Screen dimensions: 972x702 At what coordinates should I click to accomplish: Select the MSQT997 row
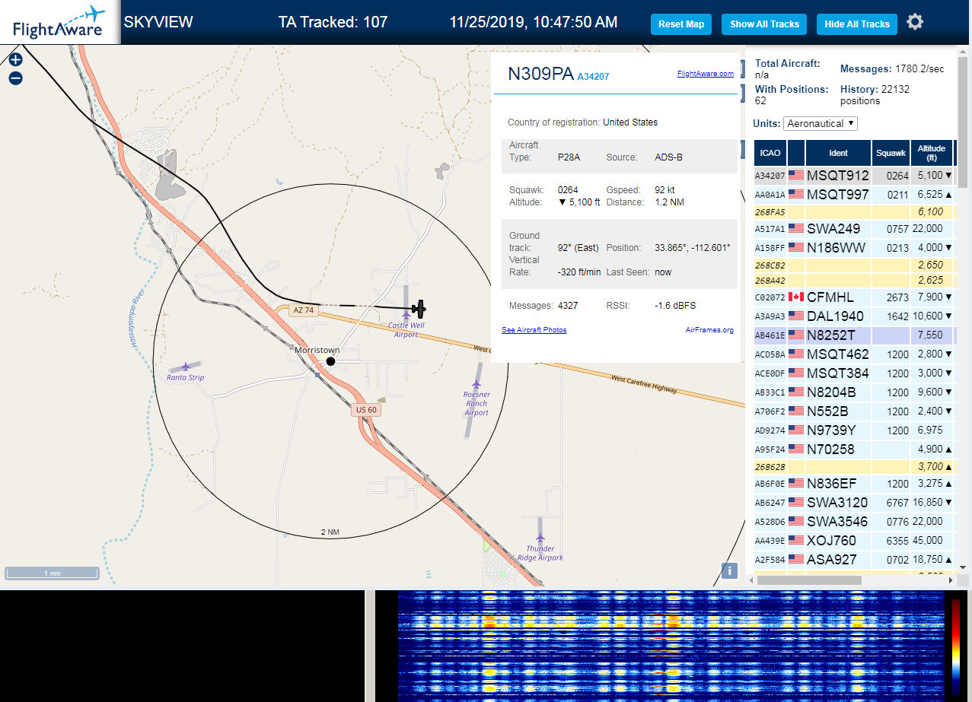[x=854, y=195]
